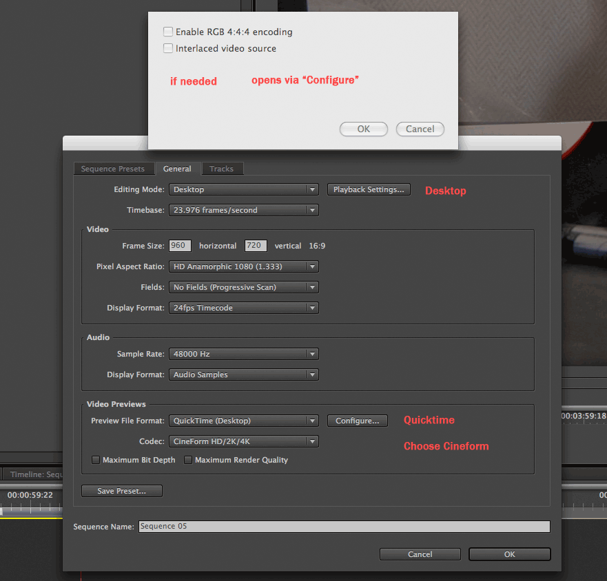Expand video Display Format 24fps Timecode dropdown
The width and height of the screenshot is (607, 581).
pos(243,308)
